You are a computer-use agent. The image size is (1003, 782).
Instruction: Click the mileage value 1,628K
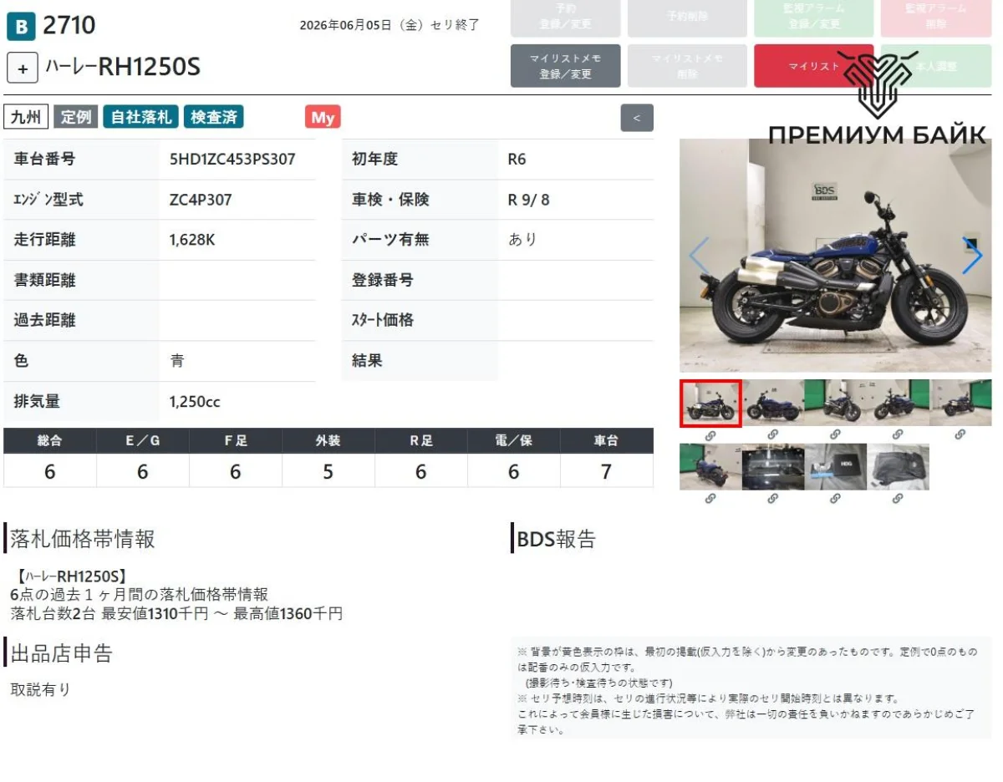pyautogui.click(x=192, y=240)
